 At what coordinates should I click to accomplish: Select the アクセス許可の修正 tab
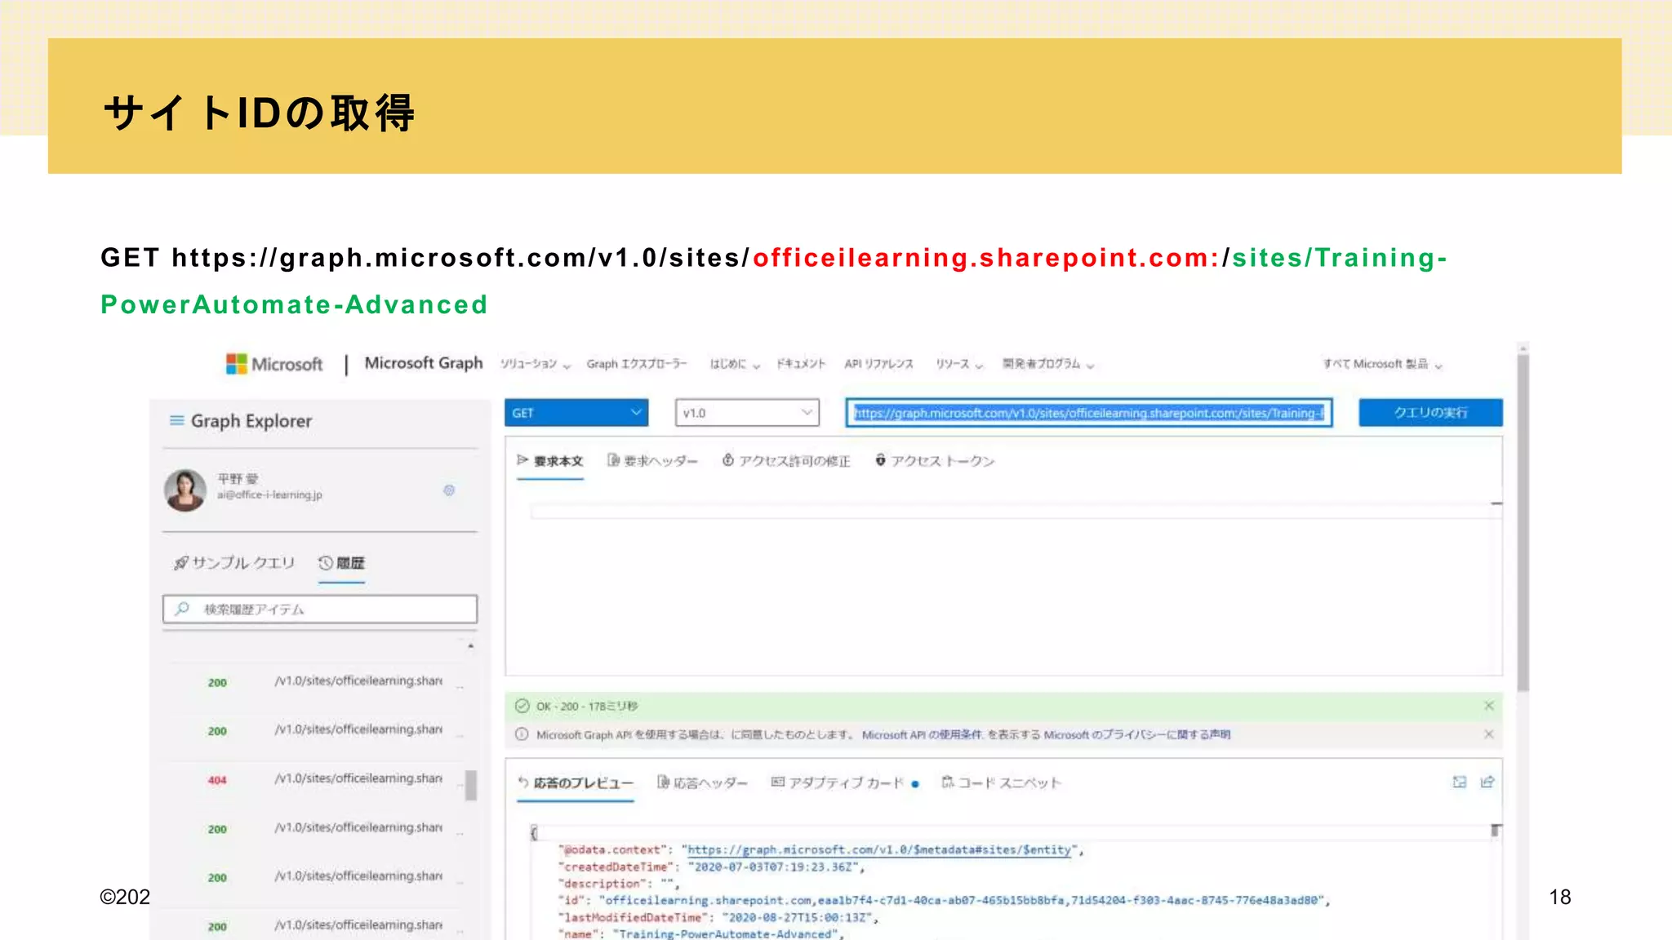tap(786, 461)
